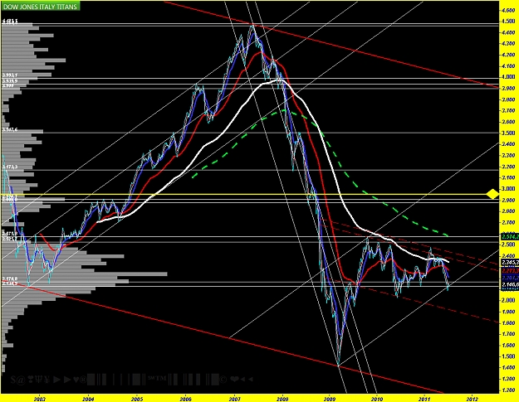Click the 2012 label on time axis
This screenshot has width=519, height=402.
point(472,399)
